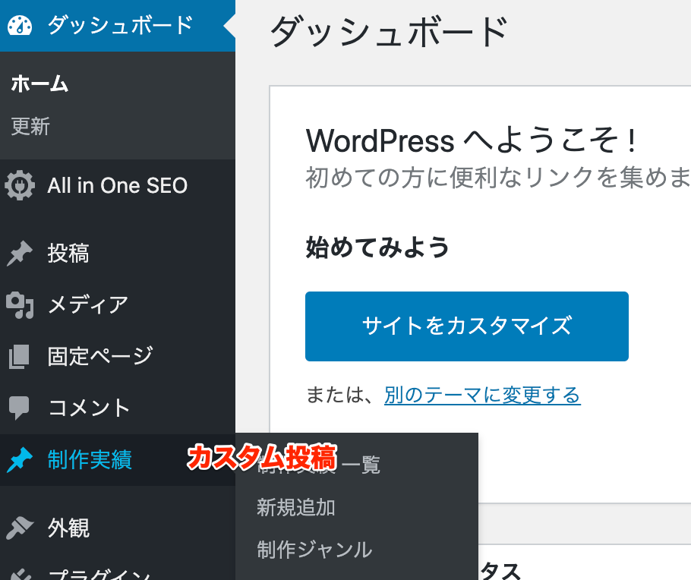This screenshot has height=580, width=691.
Task: Open 更新 under the dashboard menu
Action: coord(30,127)
